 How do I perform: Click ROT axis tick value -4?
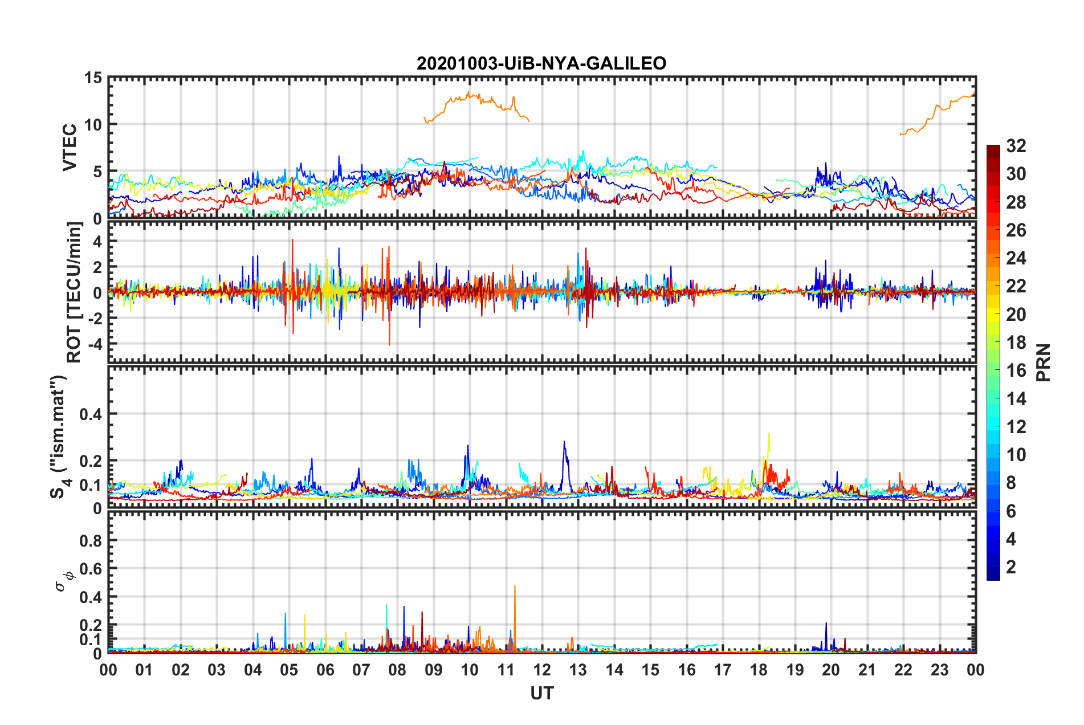coord(95,344)
